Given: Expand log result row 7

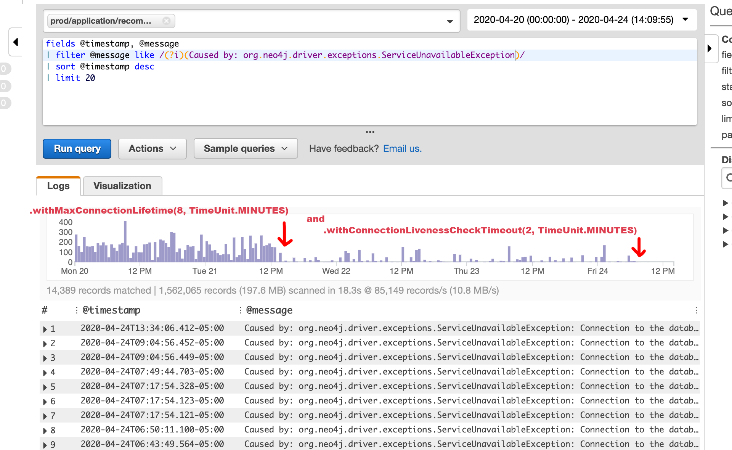Looking at the screenshot, I should [x=45, y=416].
